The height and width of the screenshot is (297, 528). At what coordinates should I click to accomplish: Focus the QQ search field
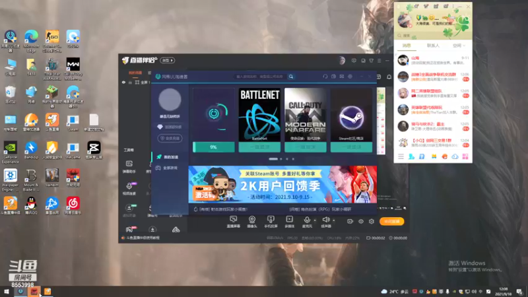click(x=433, y=36)
